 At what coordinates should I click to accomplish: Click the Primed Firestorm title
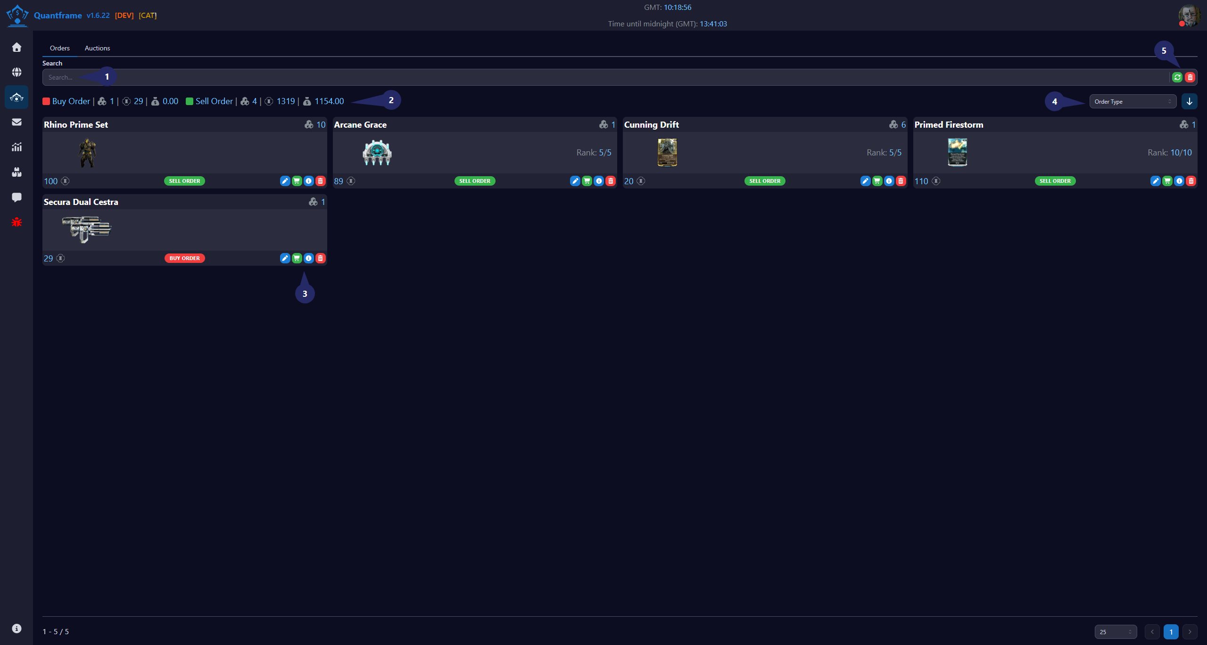click(x=949, y=124)
